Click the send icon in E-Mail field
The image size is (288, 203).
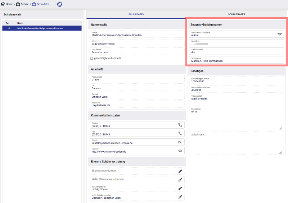tap(180, 142)
